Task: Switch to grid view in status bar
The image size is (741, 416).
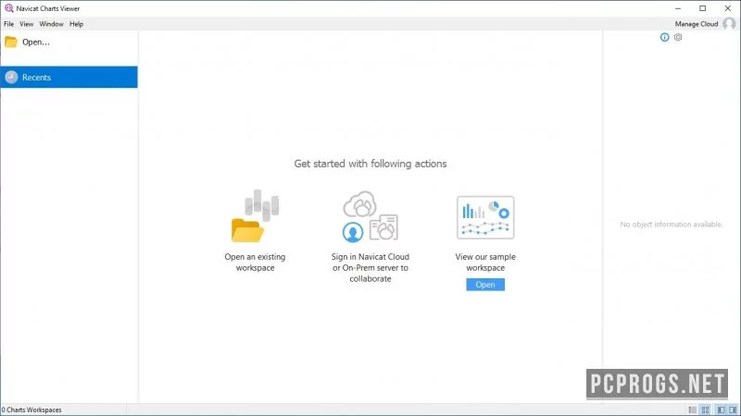Action: coord(705,410)
